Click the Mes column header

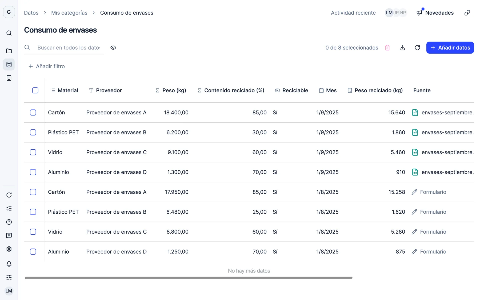pos(328,90)
